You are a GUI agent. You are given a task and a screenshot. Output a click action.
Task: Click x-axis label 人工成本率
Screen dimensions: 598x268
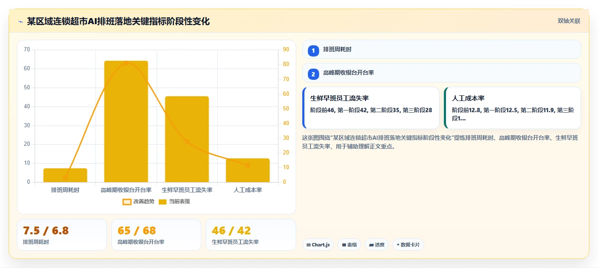(x=248, y=190)
